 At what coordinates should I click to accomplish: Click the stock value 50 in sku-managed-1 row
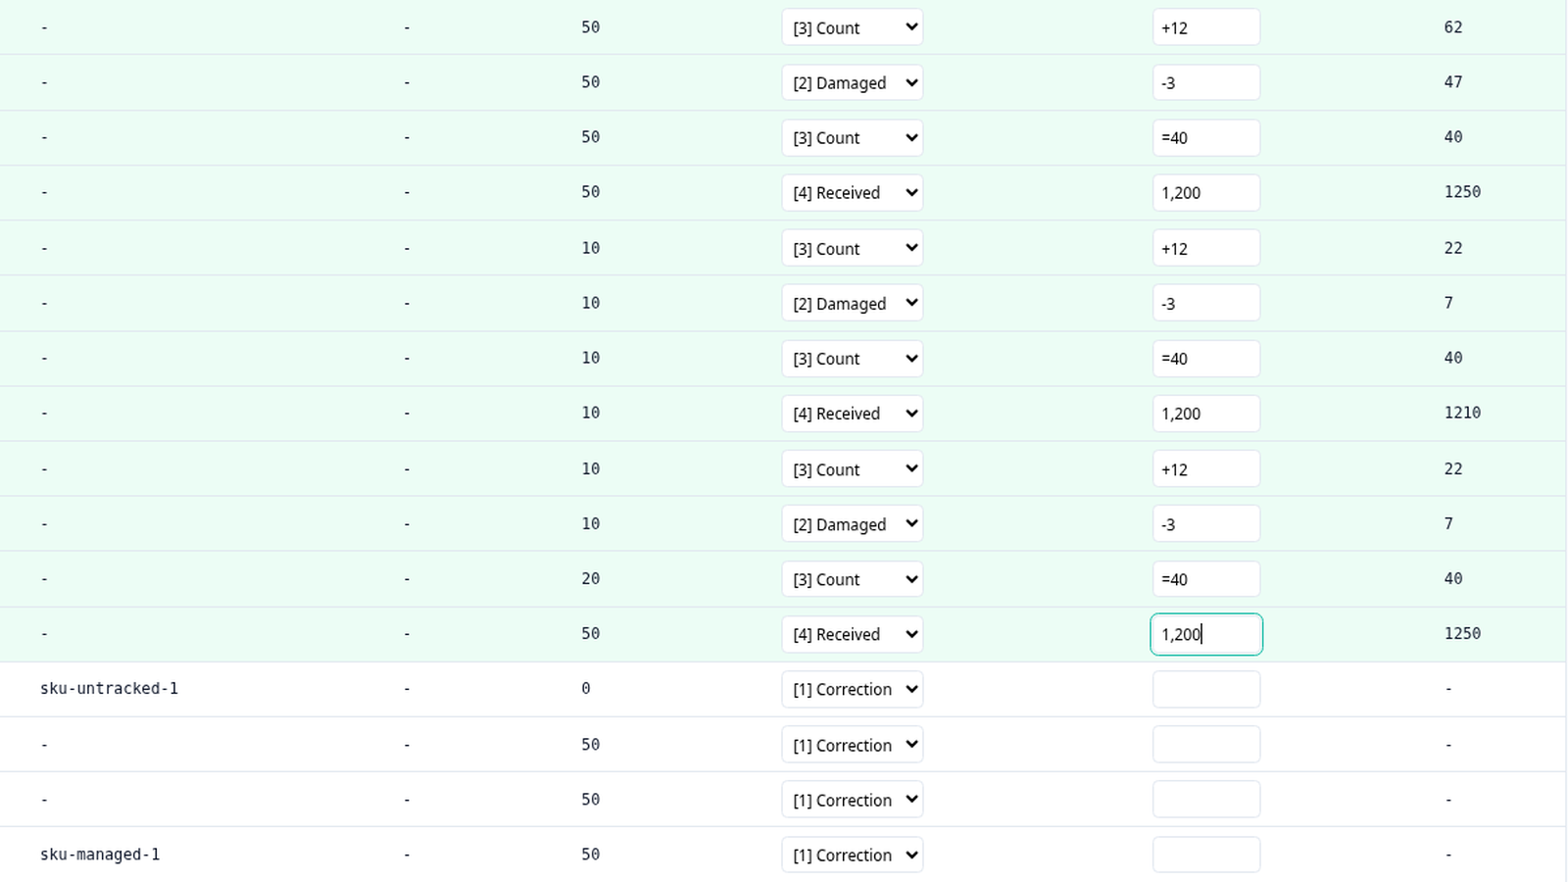pos(590,854)
